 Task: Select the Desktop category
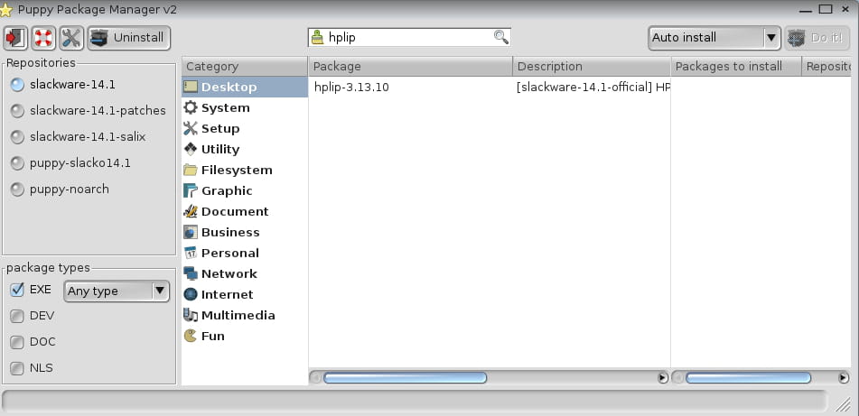point(245,87)
